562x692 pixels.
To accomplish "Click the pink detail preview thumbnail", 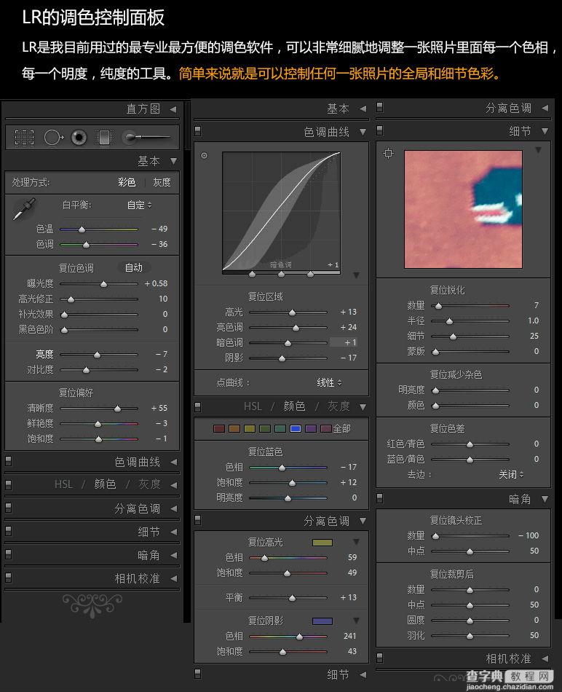I will pyautogui.click(x=463, y=209).
